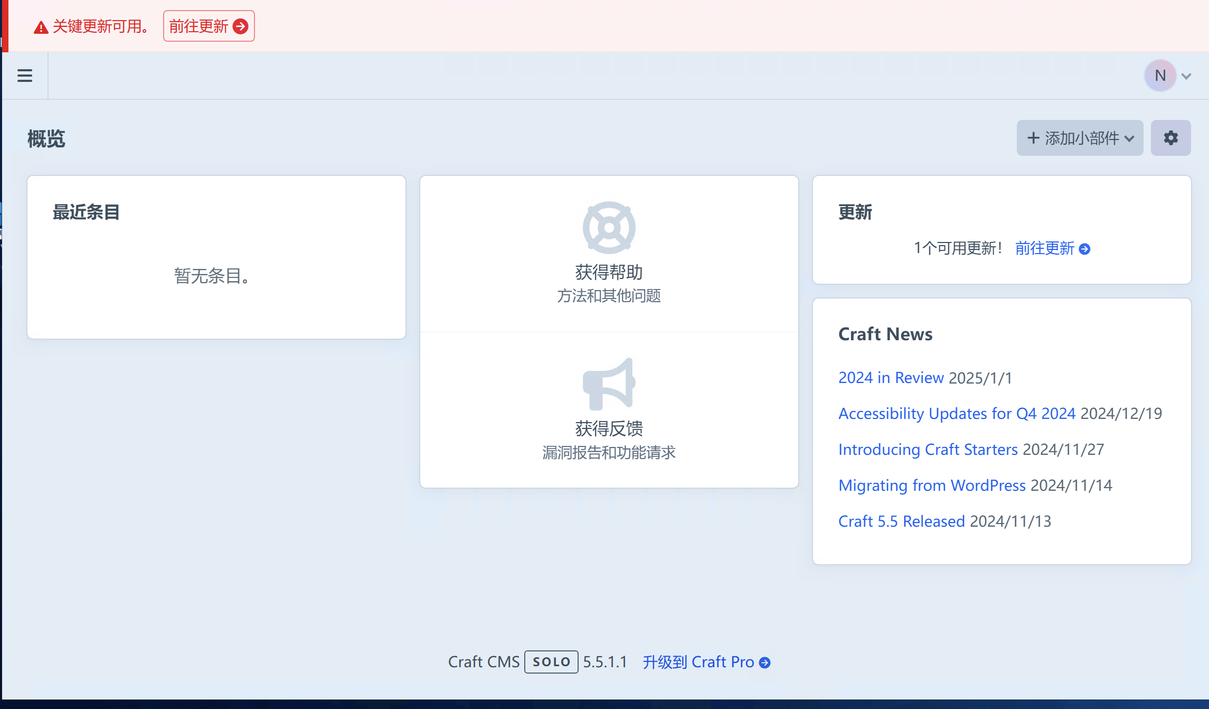Image resolution: width=1209 pixels, height=709 pixels.
Task: Click the megaphone feedback icon
Action: (x=609, y=384)
